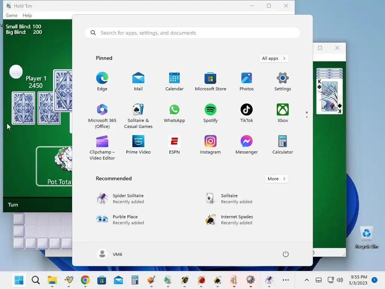Open the Solitaire entry under Recommended
This screenshot has width=385, height=289.
tap(229, 199)
